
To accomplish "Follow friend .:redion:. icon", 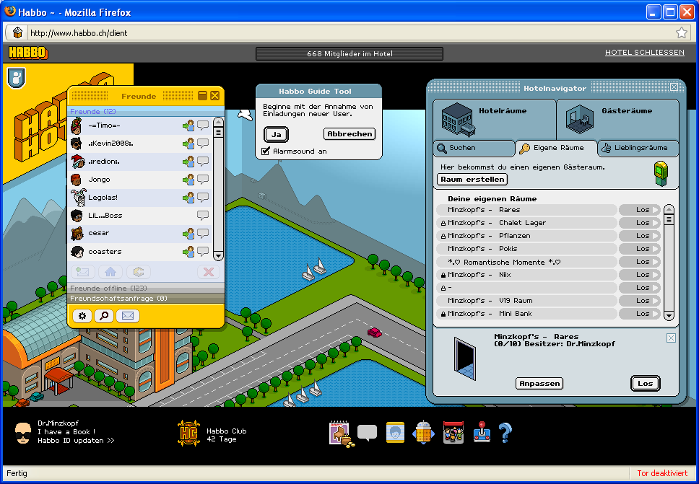I will coord(188,162).
